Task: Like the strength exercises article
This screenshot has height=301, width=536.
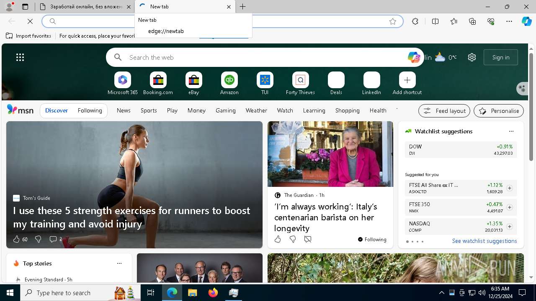Action: point(16,239)
